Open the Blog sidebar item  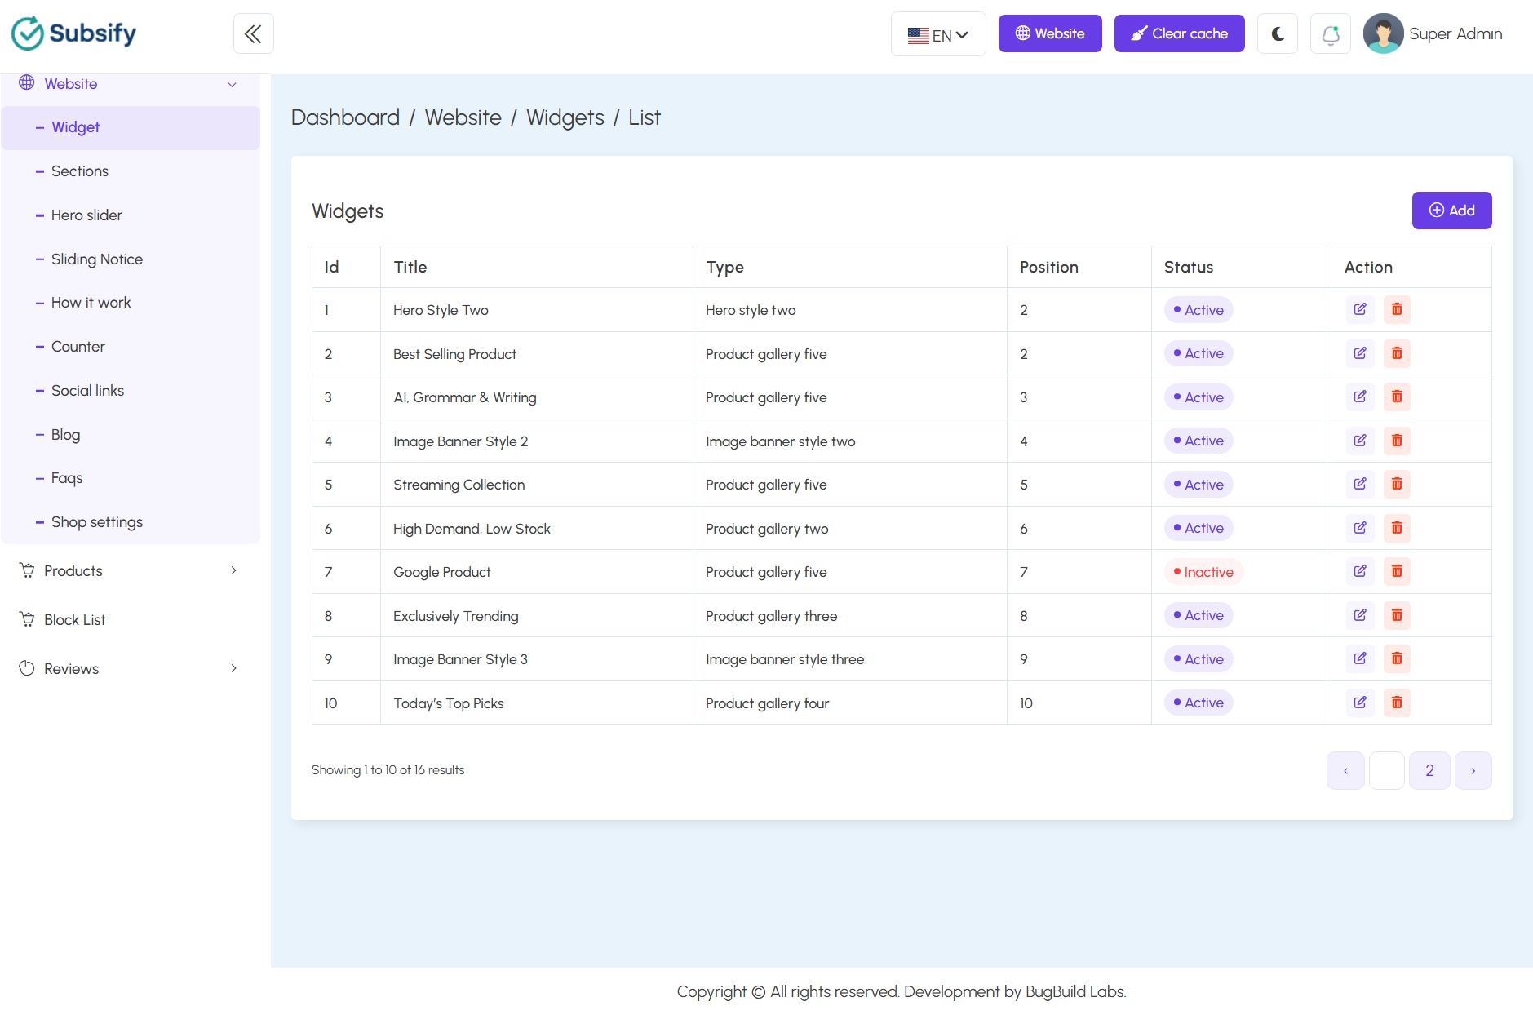click(131, 435)
